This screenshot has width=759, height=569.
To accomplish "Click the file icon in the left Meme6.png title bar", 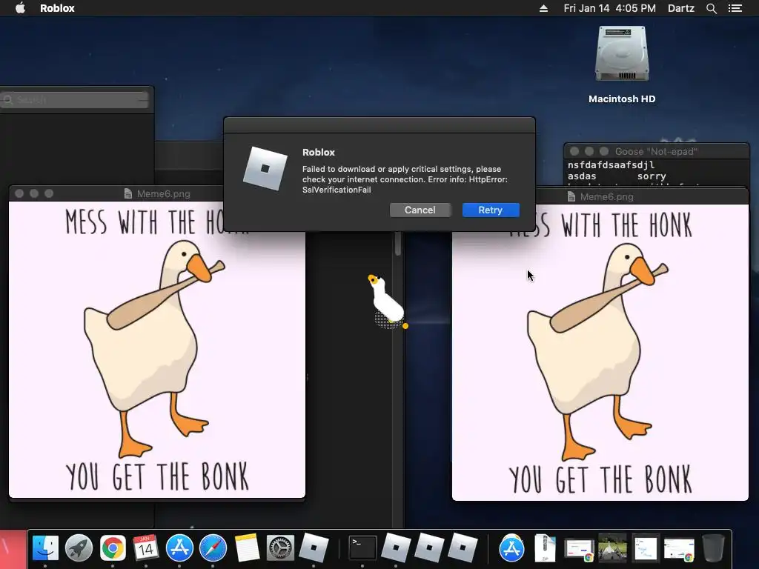I will (x=127, y=193).
